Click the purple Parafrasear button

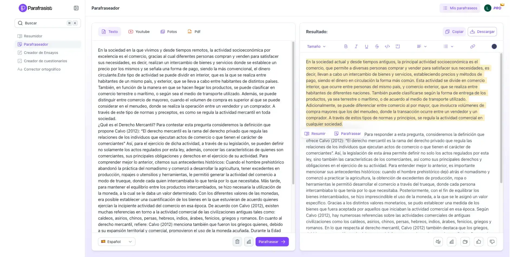click(x=272, y=242)
